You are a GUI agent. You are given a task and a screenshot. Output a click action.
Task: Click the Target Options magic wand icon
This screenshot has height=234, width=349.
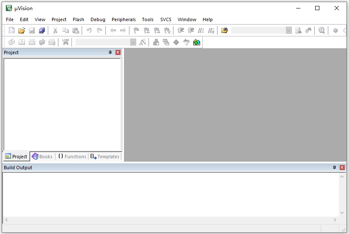(x=143, y=42)
